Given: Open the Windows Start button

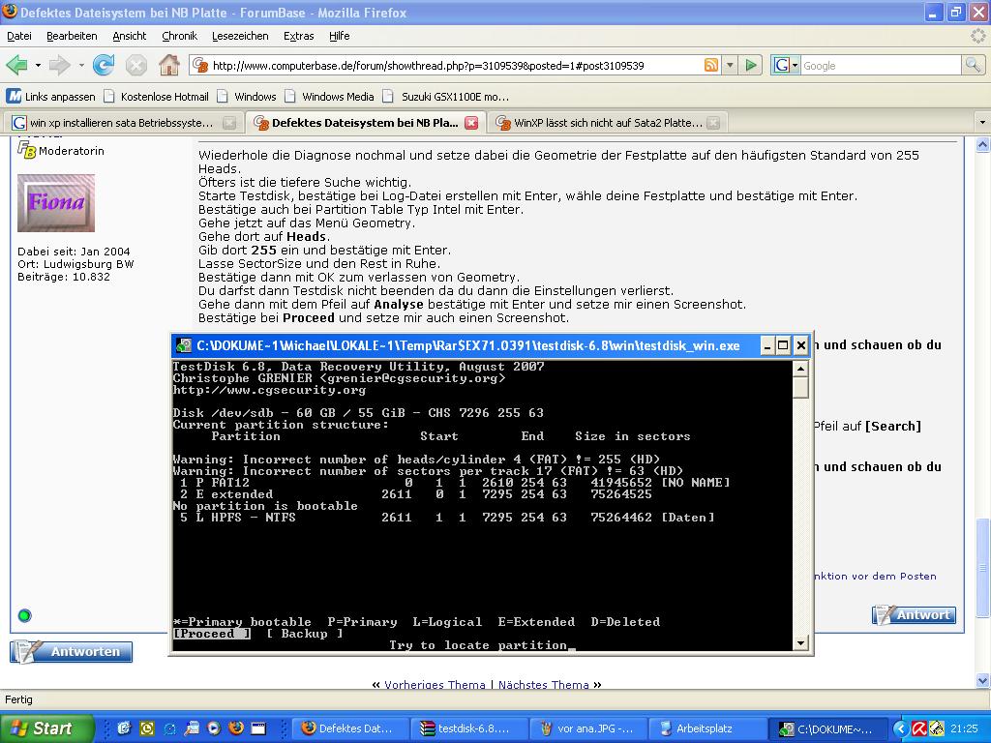Looking at the screenshot, I should pyautogui.click(x=46, y=728).
